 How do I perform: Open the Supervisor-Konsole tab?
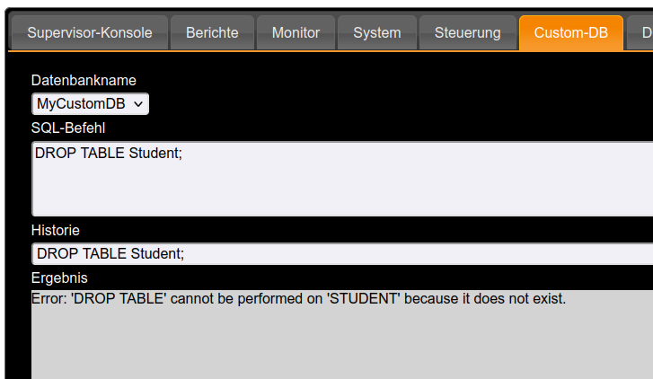tap(90, 33)
